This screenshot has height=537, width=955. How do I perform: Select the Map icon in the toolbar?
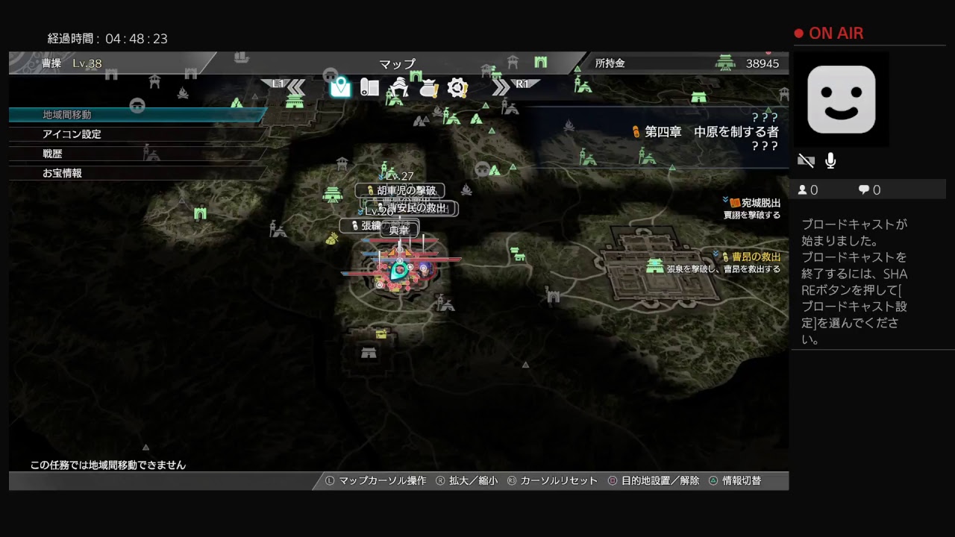(x=341, y=88)
